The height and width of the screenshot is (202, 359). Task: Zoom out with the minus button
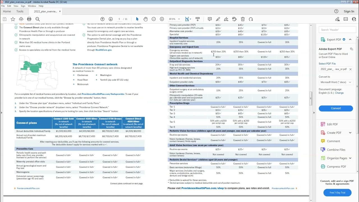154,19
